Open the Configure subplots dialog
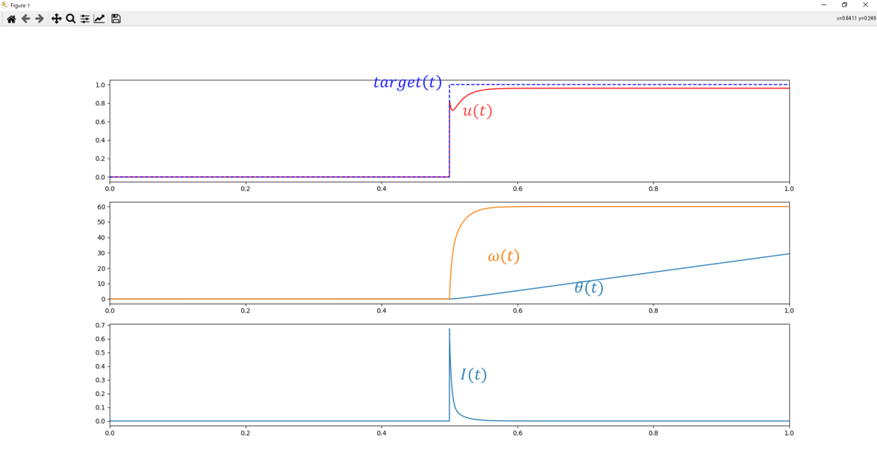 (86, 18)
